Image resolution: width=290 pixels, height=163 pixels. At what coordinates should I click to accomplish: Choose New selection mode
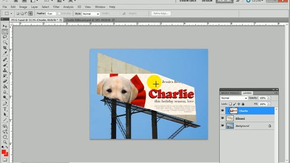18,14
